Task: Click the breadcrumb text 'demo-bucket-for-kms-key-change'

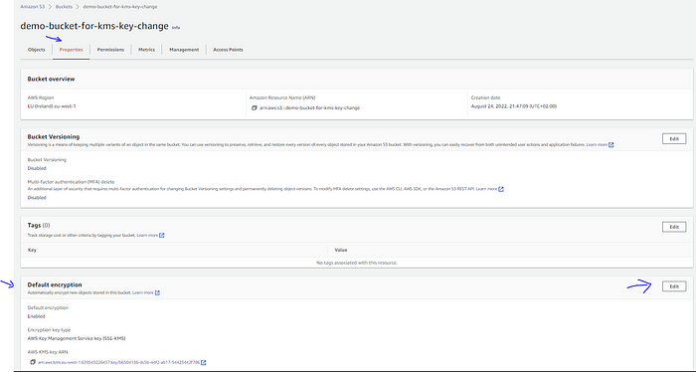Action: pyautogui.click(x=120, y=7)
